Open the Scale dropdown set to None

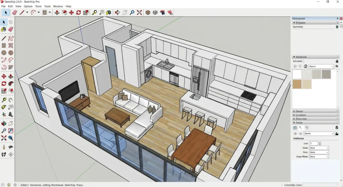point(319,148)
